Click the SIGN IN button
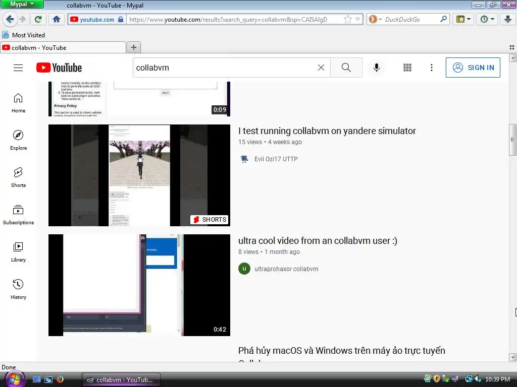Screen dimensions: 517x387 click(x=473, y=68)
